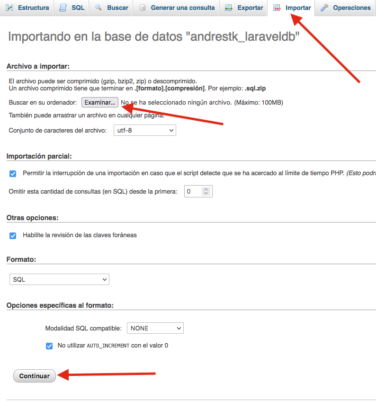The width and height of the screenshot is (376, 401).
Task: Click the Estructura tab icon
Action: (9, 8)
